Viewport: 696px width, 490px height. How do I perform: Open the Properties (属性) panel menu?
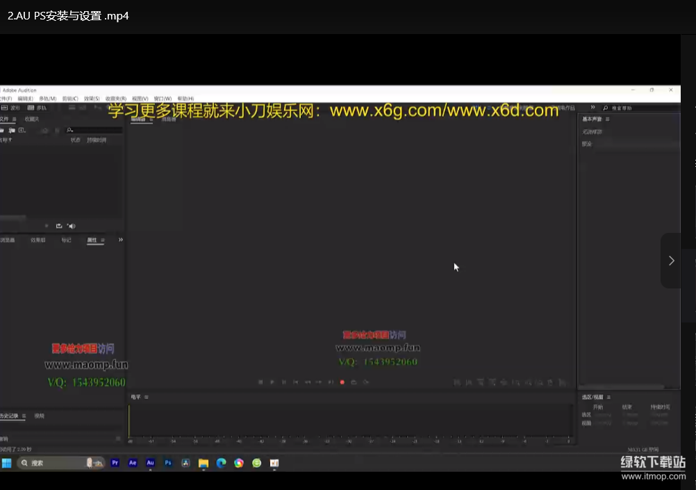click(103, 240)
